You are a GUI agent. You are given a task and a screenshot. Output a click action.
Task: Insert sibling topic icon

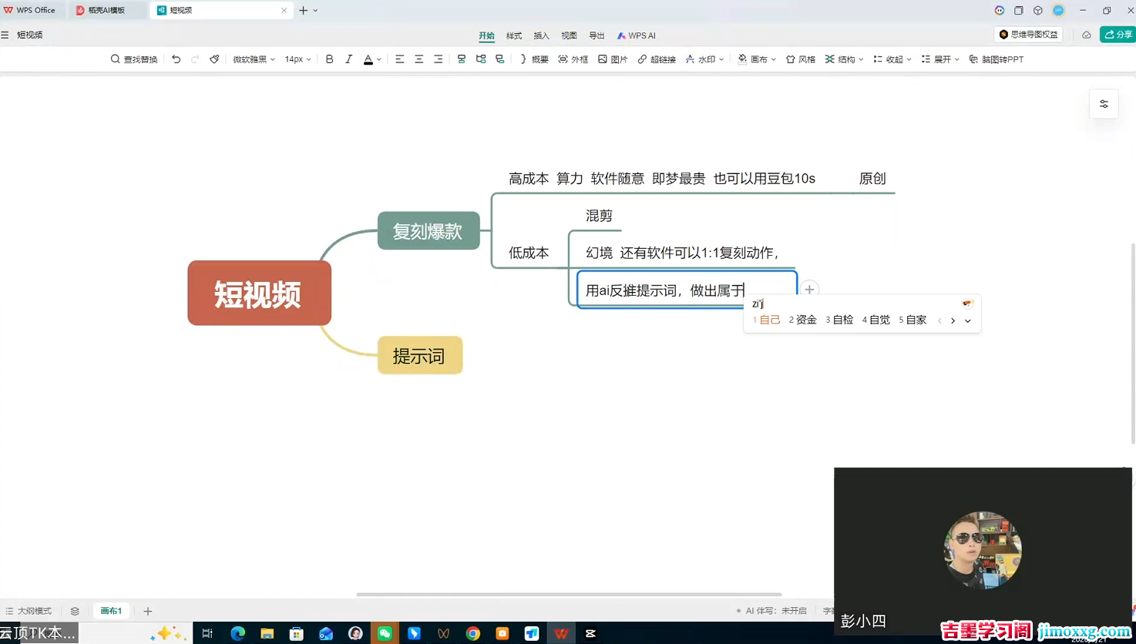[x=461, y=59]
